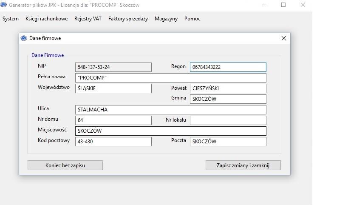This screenshot has width=348, height=205.
Task: Open the Księgi rachunkowe menu
Action: tap(46, 19)
